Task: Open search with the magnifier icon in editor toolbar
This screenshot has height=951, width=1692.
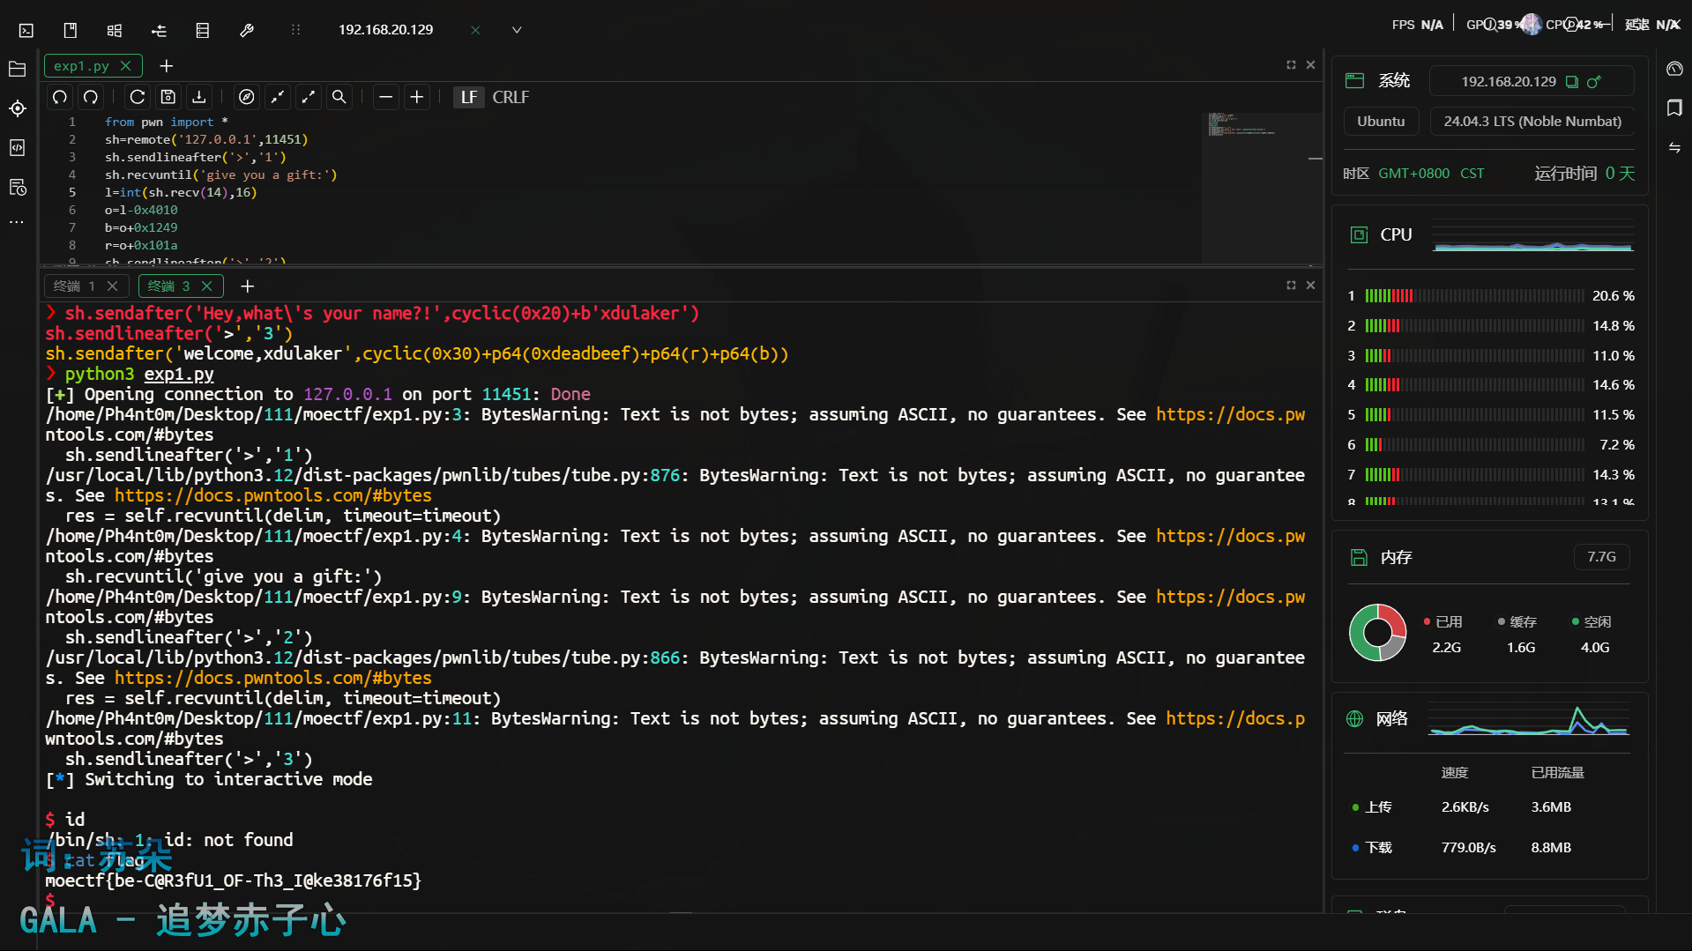Action: pyautogui.click(x=339, y=97)
